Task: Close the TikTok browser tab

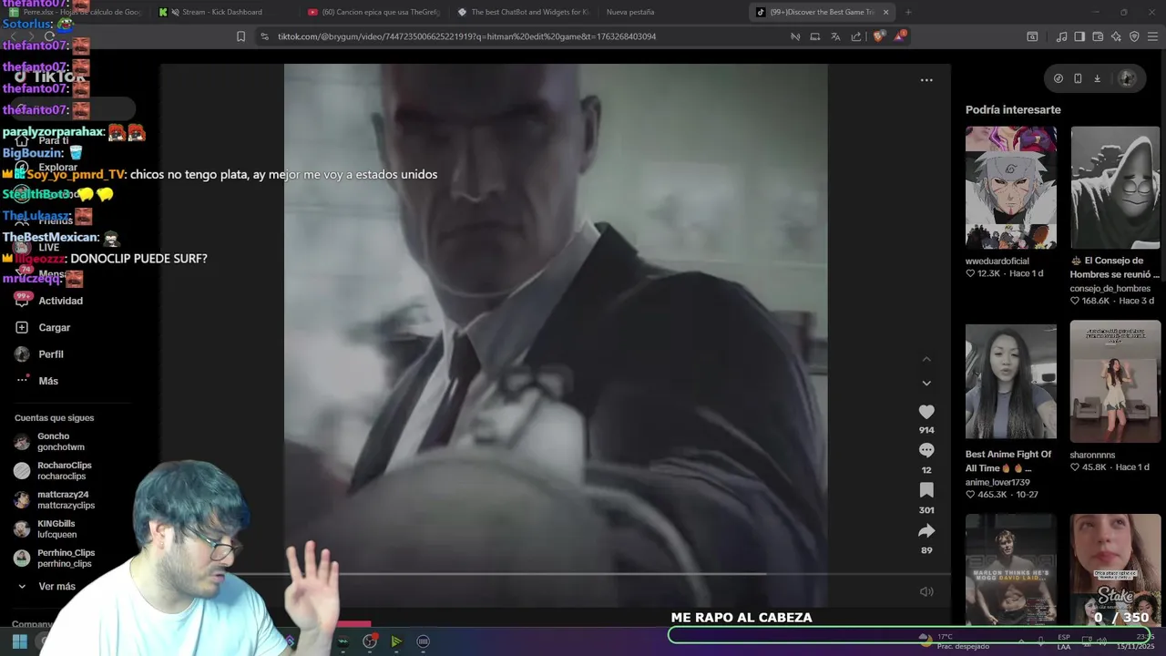Action: pos(885,12)
